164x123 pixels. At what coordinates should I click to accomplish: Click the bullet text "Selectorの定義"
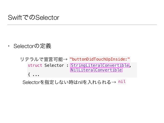(32, 46)
